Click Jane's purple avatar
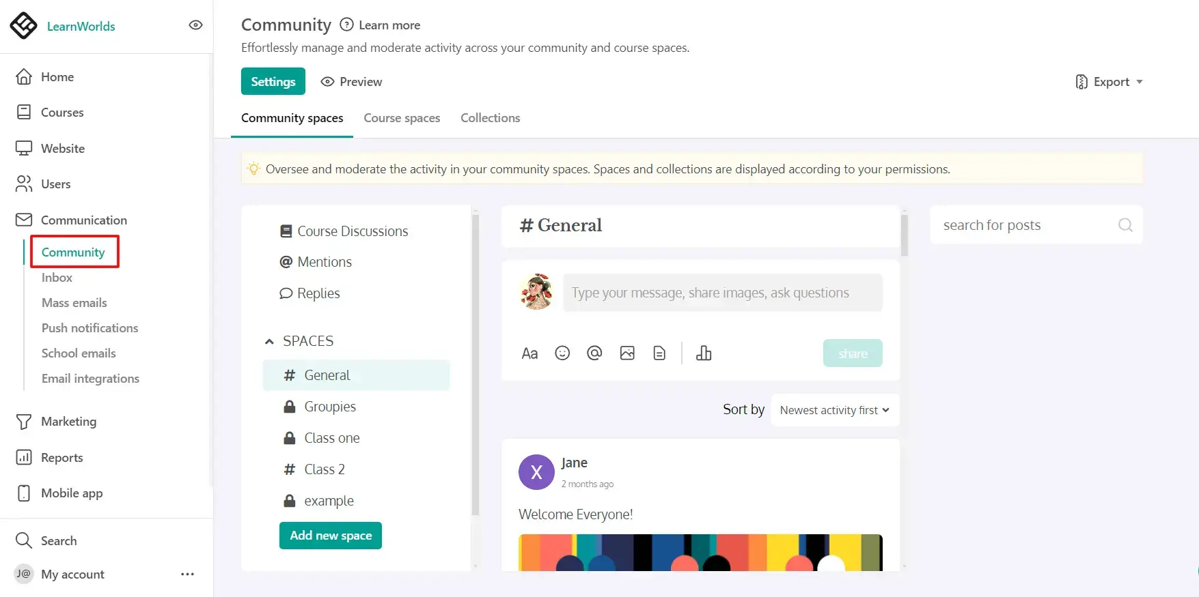Viewport: 1199px width, 597px height. tap(536, 472)
